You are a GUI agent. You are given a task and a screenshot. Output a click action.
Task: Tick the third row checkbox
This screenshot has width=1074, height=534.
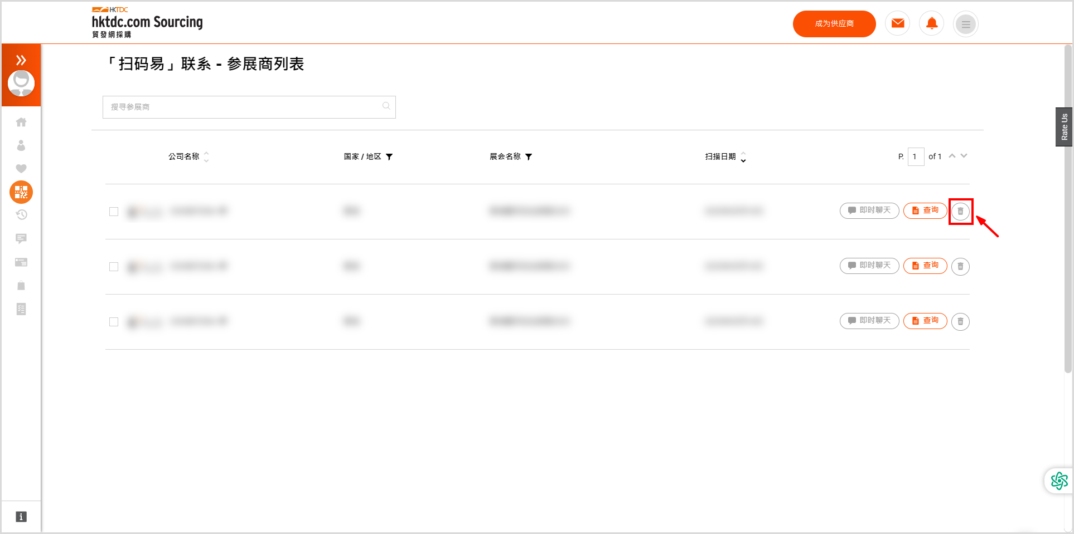tap(114, 322)
